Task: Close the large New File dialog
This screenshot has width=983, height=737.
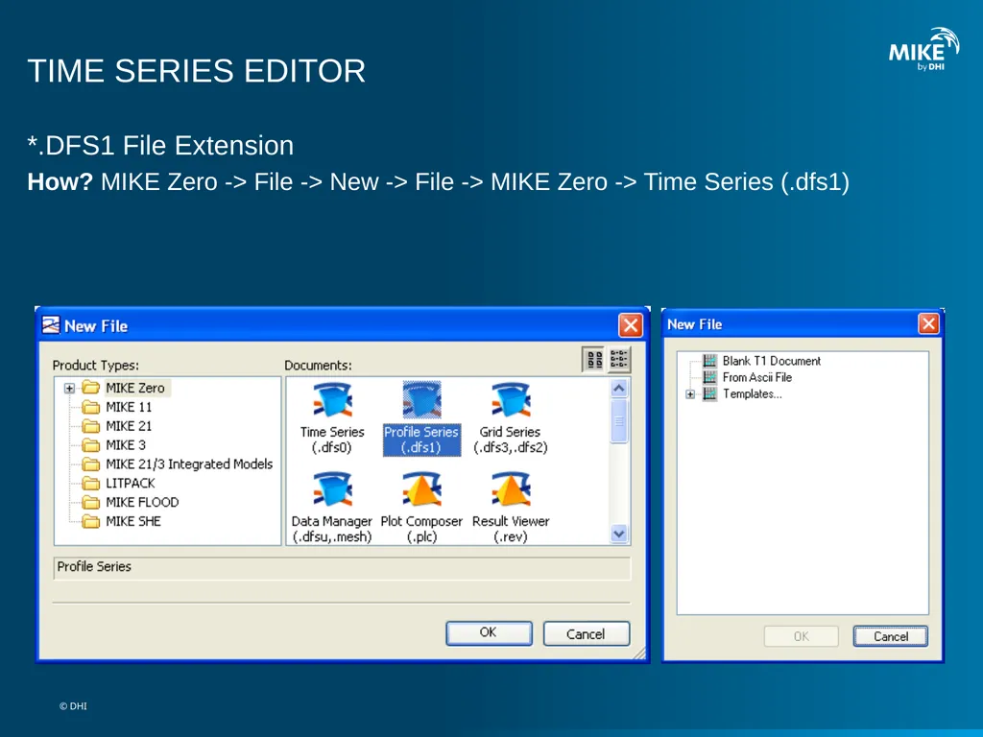Action: 630,325
